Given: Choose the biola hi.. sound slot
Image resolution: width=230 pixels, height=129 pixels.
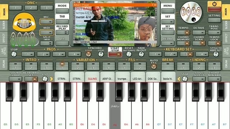Looking at the screenshot, I should [x=168, y=77].
